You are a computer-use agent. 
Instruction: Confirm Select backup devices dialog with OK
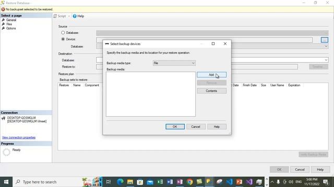point(175,127)
